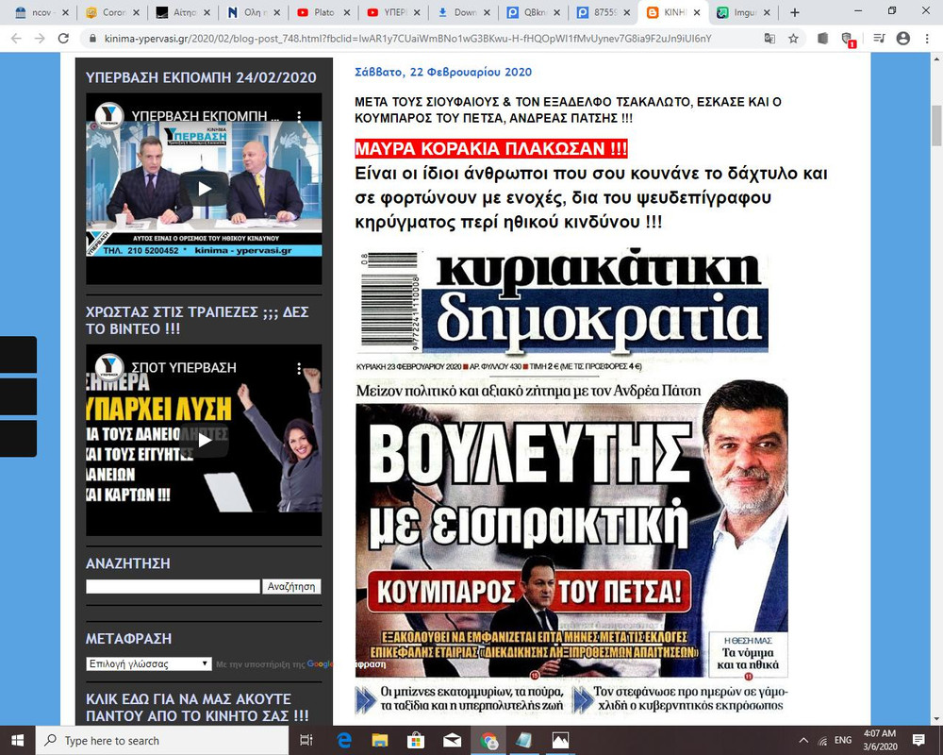
Task: Open the network Wi-Fi tray icon
Action: [822, 741]
